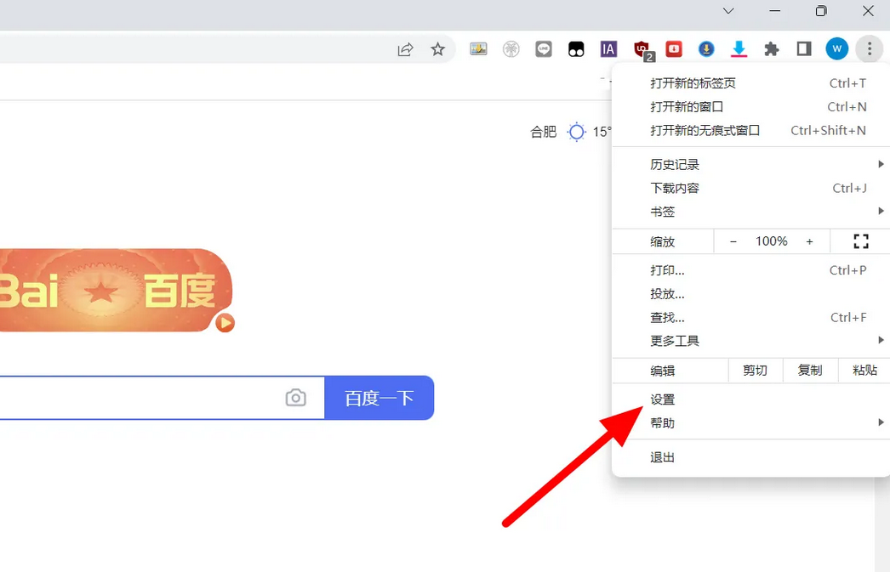
Task: Open the side panel icon
Action: coord(803,48)
